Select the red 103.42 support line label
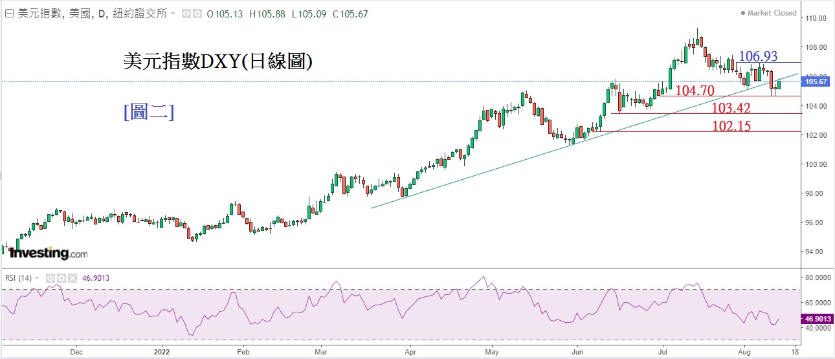The image size is (835, 359). 731,108
